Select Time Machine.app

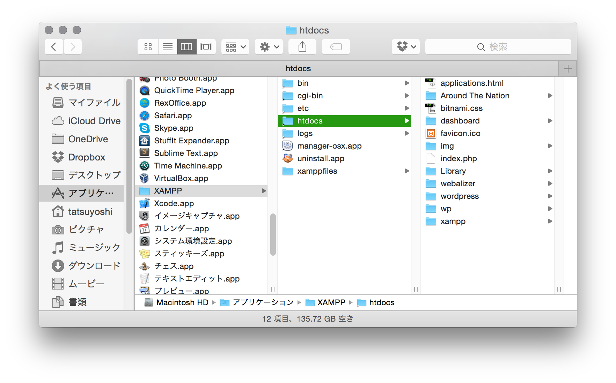click(x=201, y=166)
